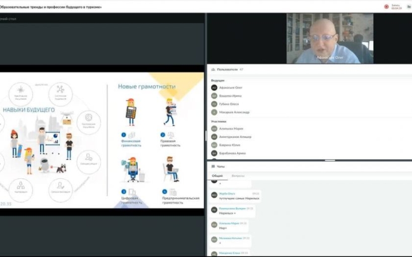Click the name Барабанова Арина

click(x=232, y=153)
